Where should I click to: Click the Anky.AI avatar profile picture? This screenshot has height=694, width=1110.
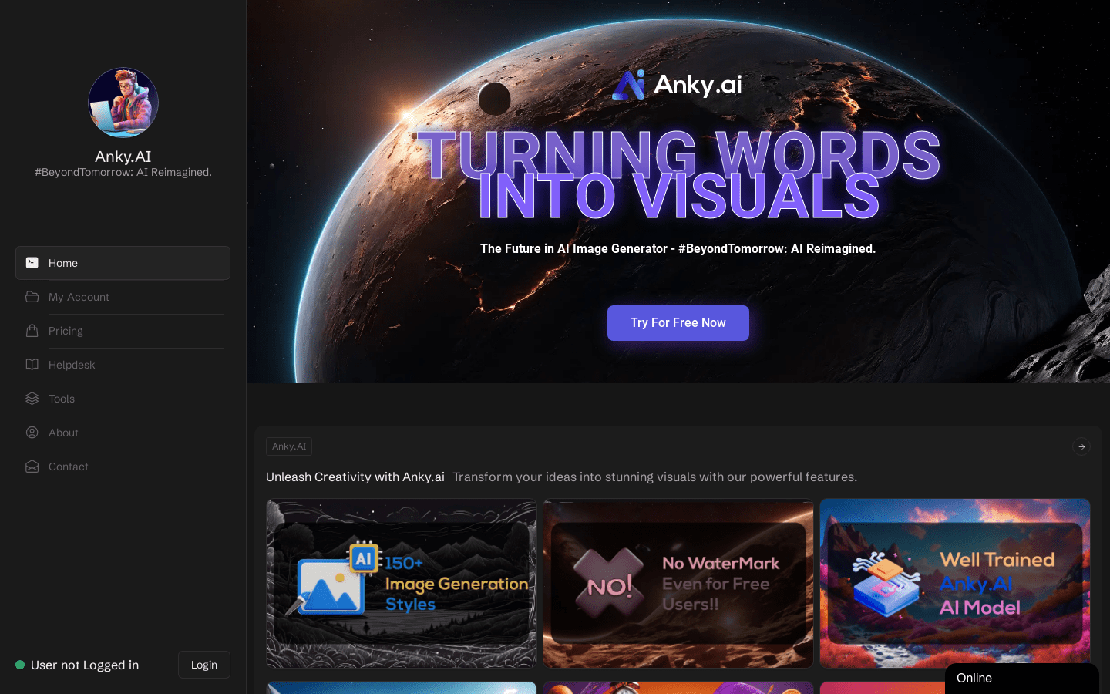tap(123, 103)
